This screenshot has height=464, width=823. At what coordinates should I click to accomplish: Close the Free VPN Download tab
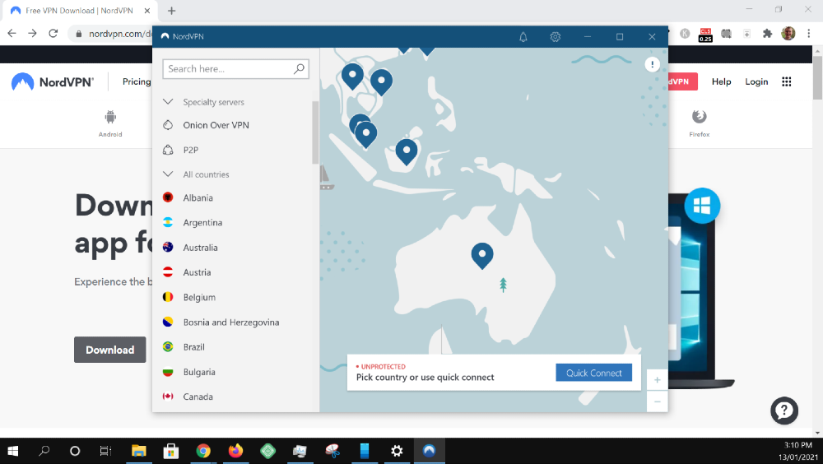(x=147, y=11)
